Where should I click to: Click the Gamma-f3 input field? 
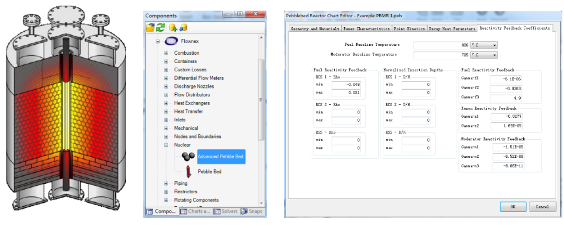(x=507, y=98)
